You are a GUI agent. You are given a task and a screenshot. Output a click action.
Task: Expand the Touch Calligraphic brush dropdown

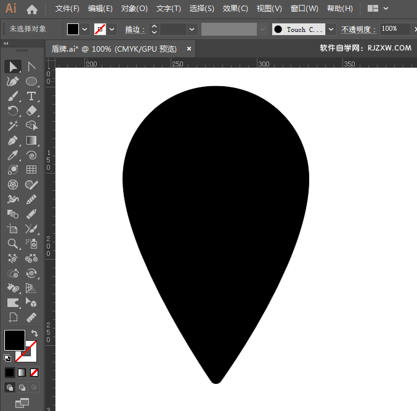[331, 29]
